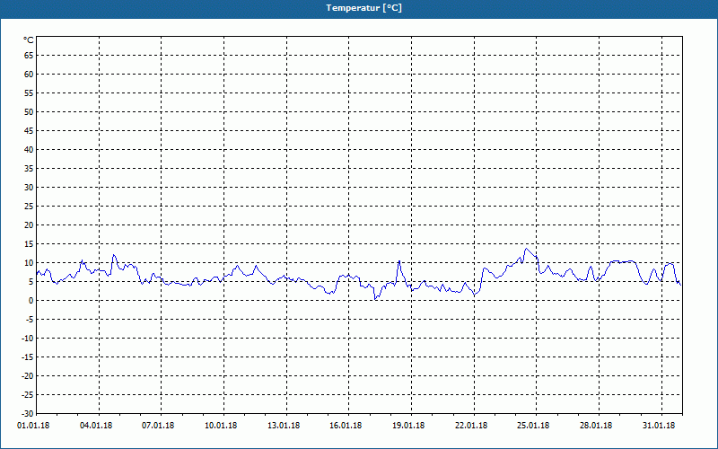This screenshot has width=718, height=449.
Task: Click the -30 value on temperature axis
Action: (x=28, y=413)
